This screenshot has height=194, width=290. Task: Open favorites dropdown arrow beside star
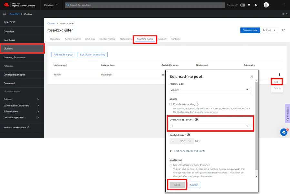pos(287,14)
